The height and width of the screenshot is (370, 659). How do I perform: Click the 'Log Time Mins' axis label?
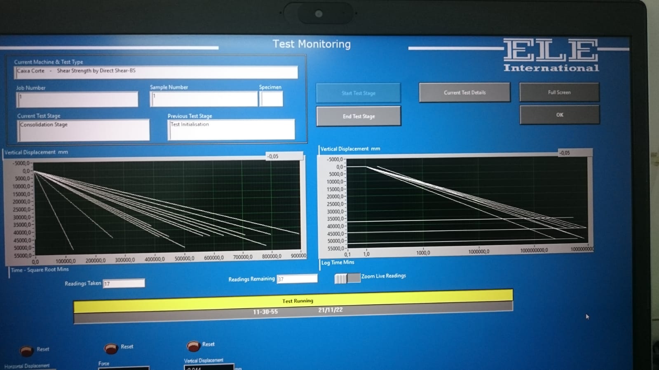click(338, 262)
